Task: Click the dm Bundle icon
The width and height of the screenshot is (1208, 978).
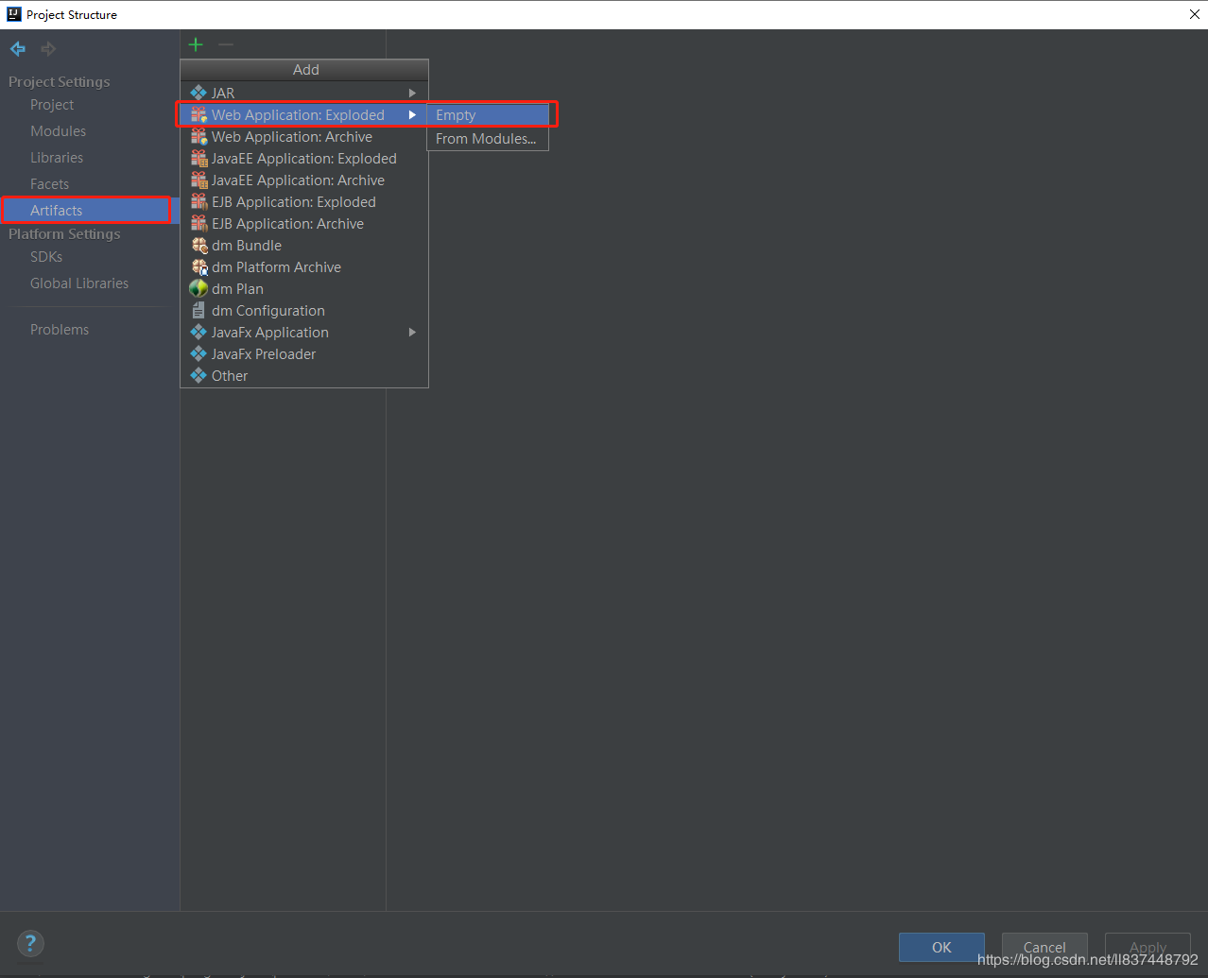Action: coord(198,245)
